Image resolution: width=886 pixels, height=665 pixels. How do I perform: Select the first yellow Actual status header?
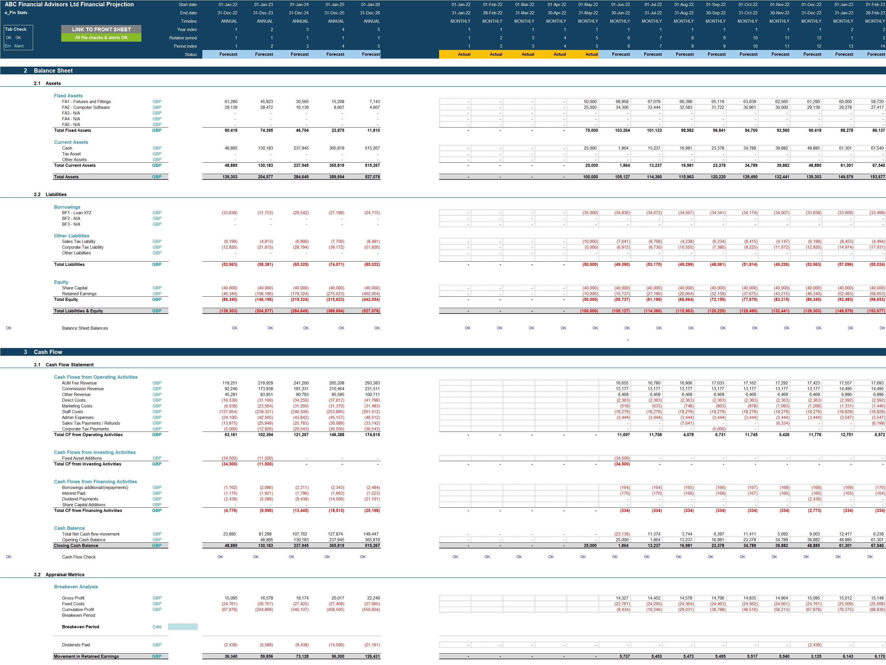pyautogui.click(x=455, y=54)
